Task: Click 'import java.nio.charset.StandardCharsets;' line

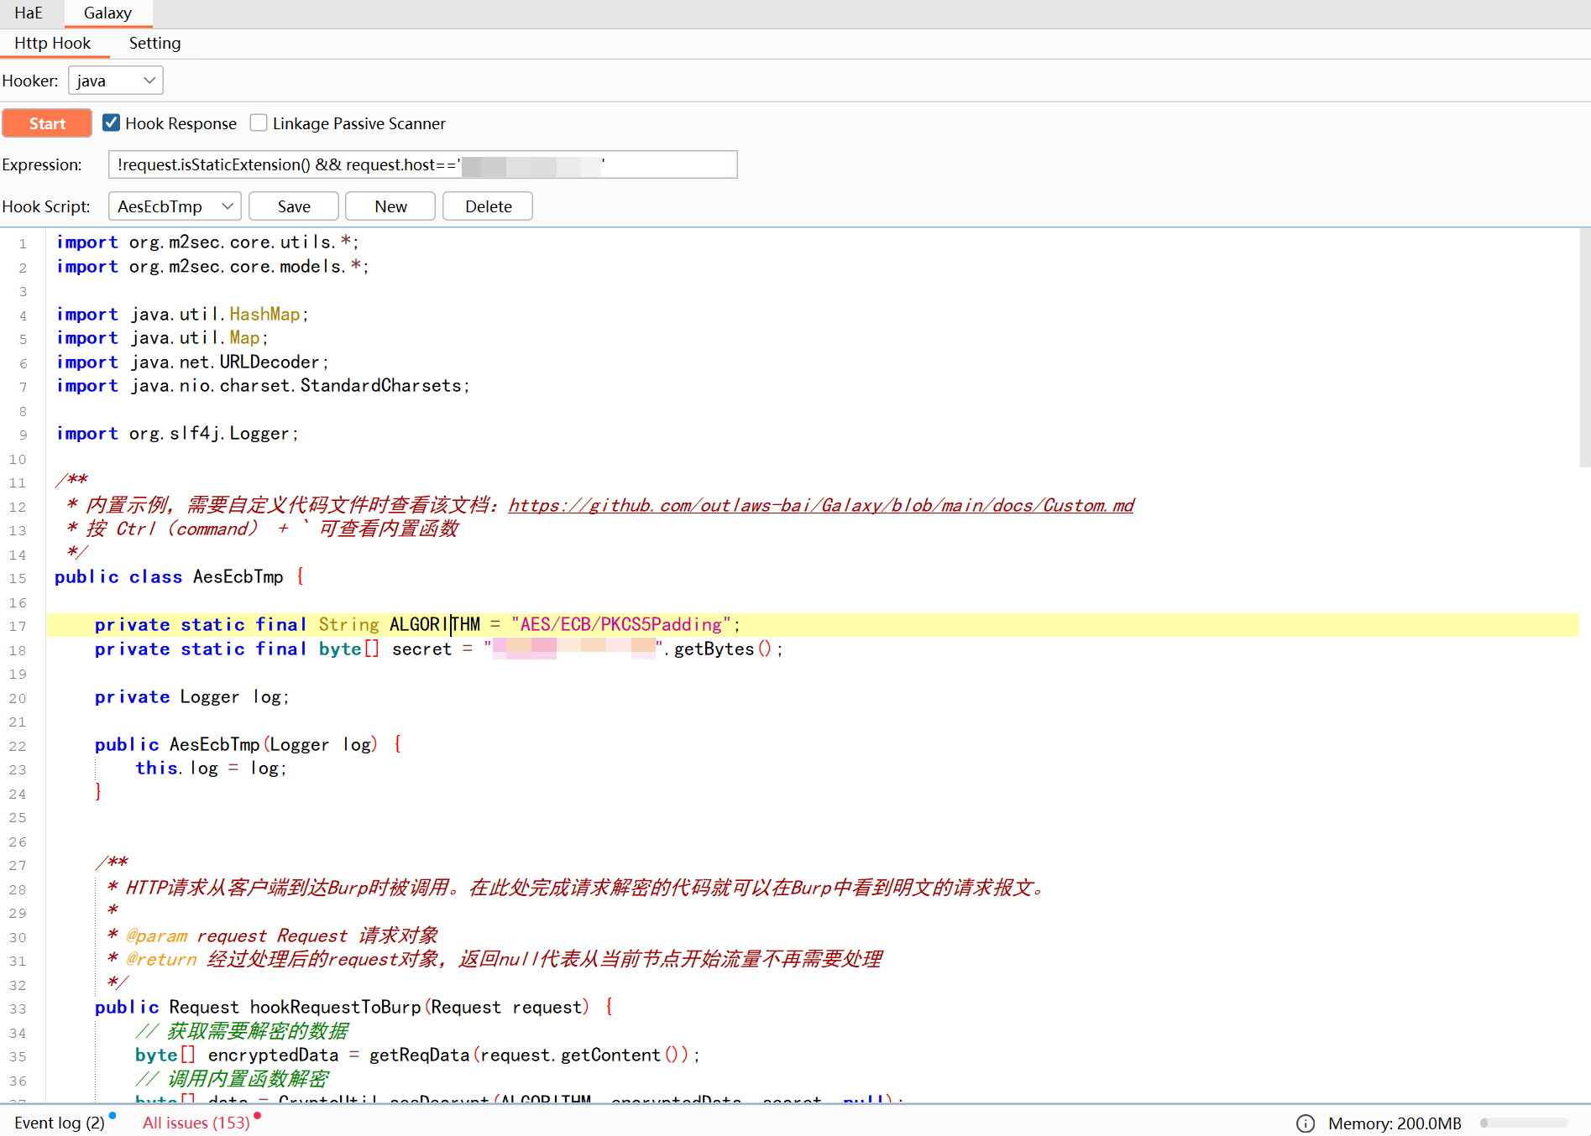Action: click(263, 386)
